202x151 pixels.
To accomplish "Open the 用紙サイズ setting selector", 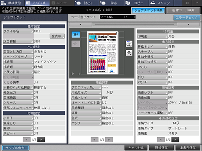I will (86, 92).
